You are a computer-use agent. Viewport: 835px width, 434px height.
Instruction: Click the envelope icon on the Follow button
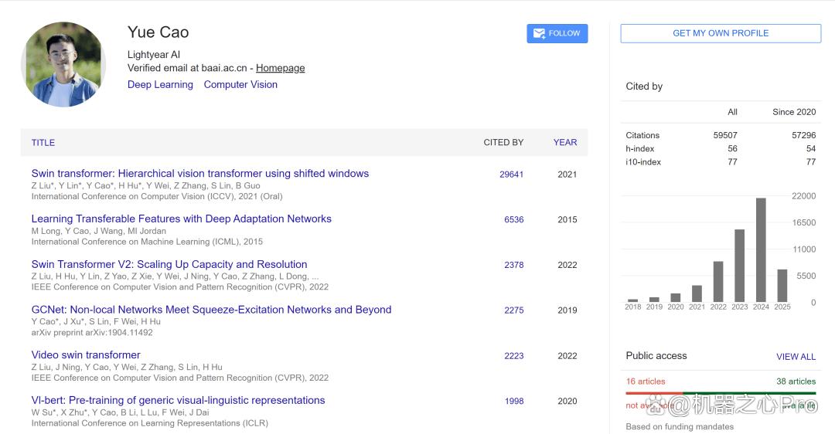click(x=539, y=33)
